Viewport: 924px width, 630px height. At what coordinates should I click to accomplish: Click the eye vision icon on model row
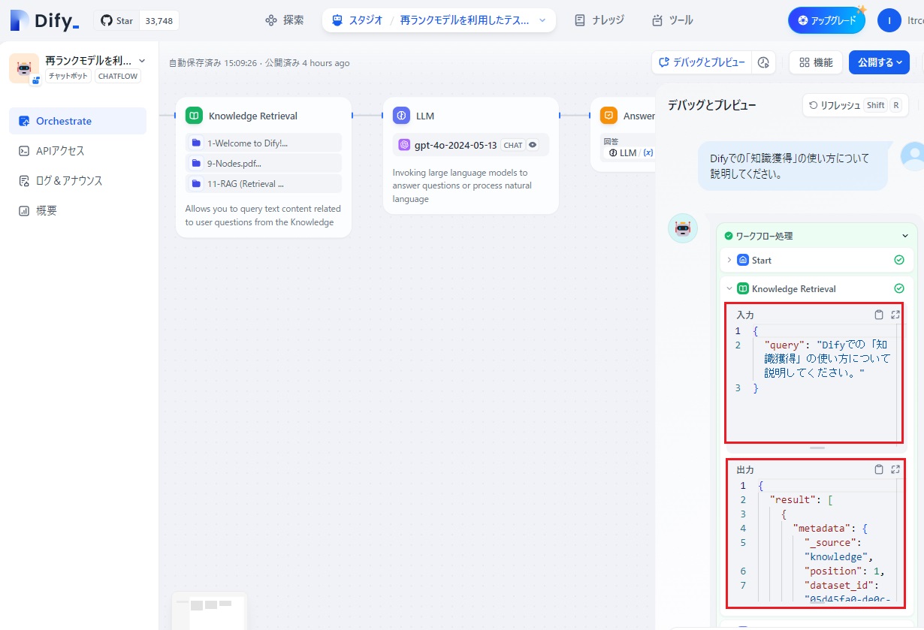tap(533, 145)
